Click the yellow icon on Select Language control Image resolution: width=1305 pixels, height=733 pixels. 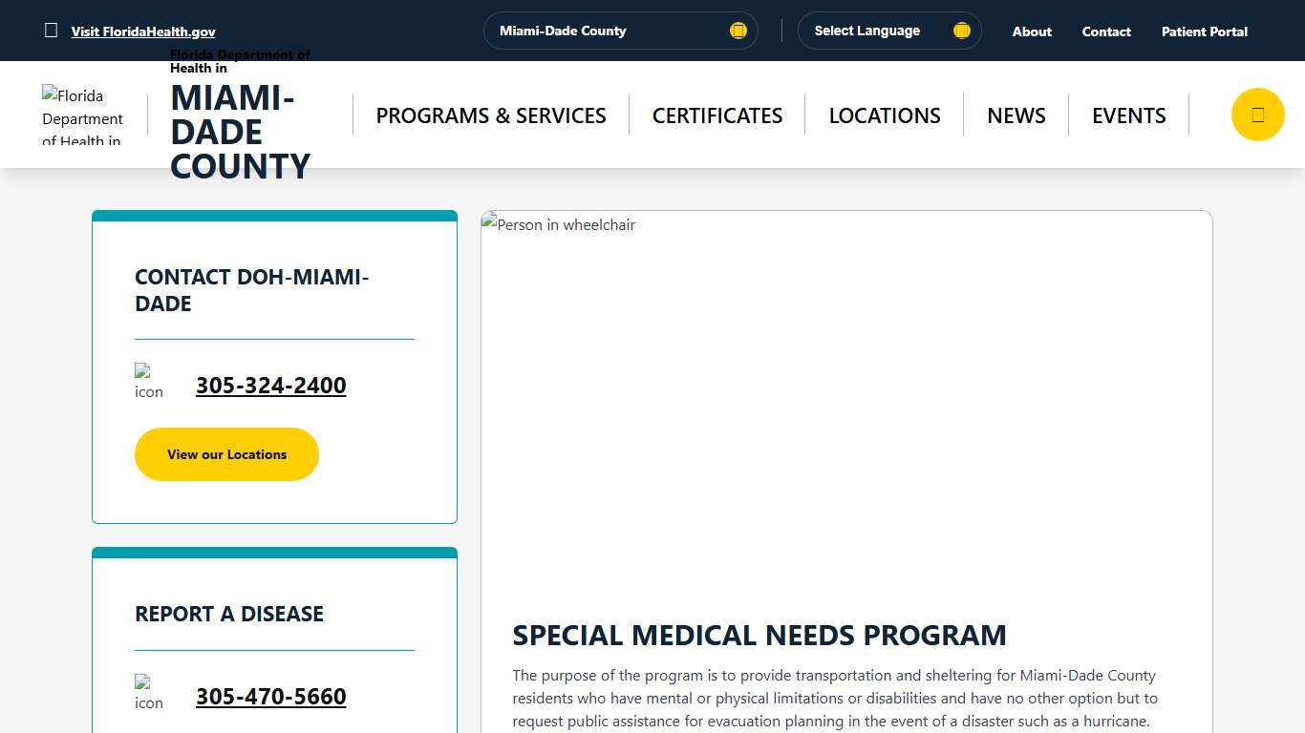[961, 30]
